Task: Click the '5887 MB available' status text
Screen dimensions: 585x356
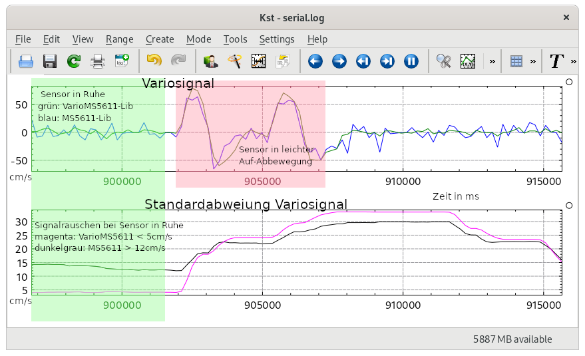Action: tap(512, 339)
